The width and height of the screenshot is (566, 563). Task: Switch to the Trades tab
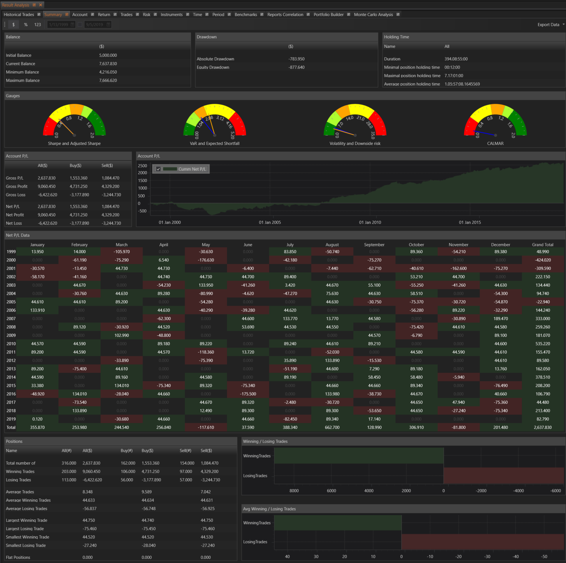click(x=126, y=15)
